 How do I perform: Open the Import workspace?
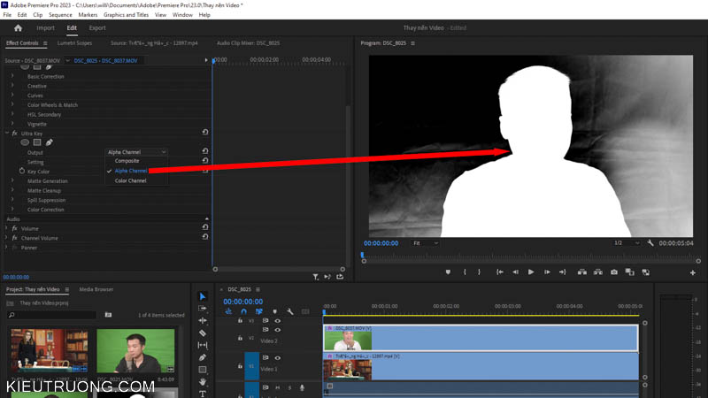pyautogui.click(x=46, y=28)
